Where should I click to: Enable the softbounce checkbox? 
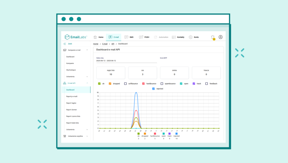coord(125,83)
